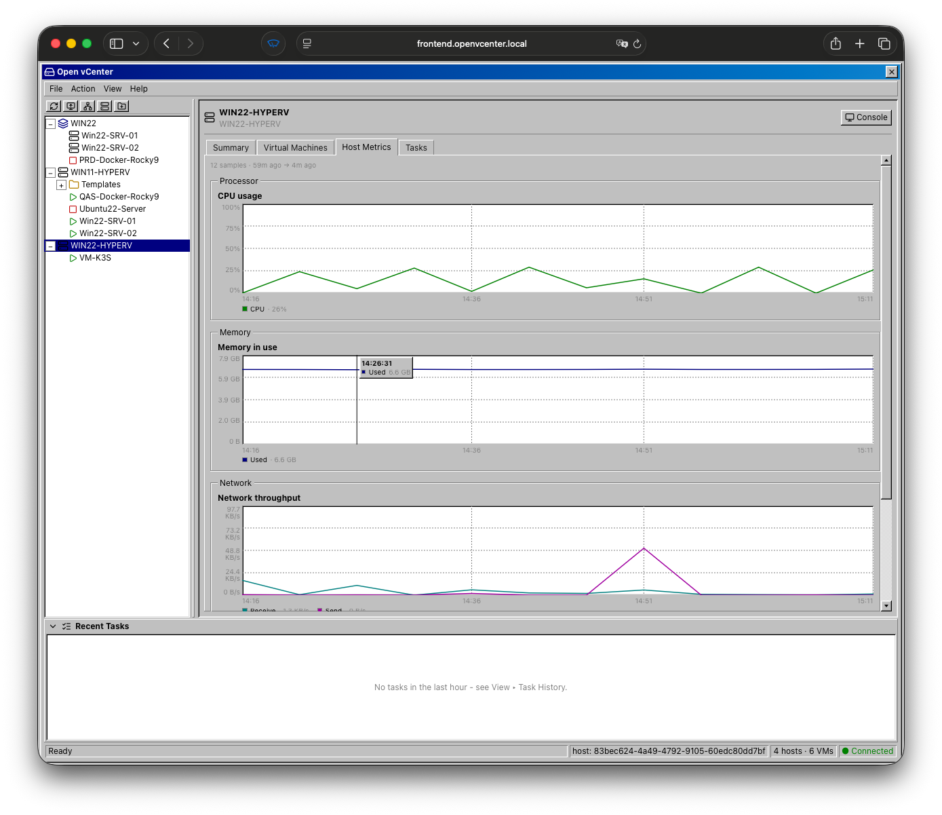Select the Ubuntu22-Server VM row

click(x=117, y=209)
